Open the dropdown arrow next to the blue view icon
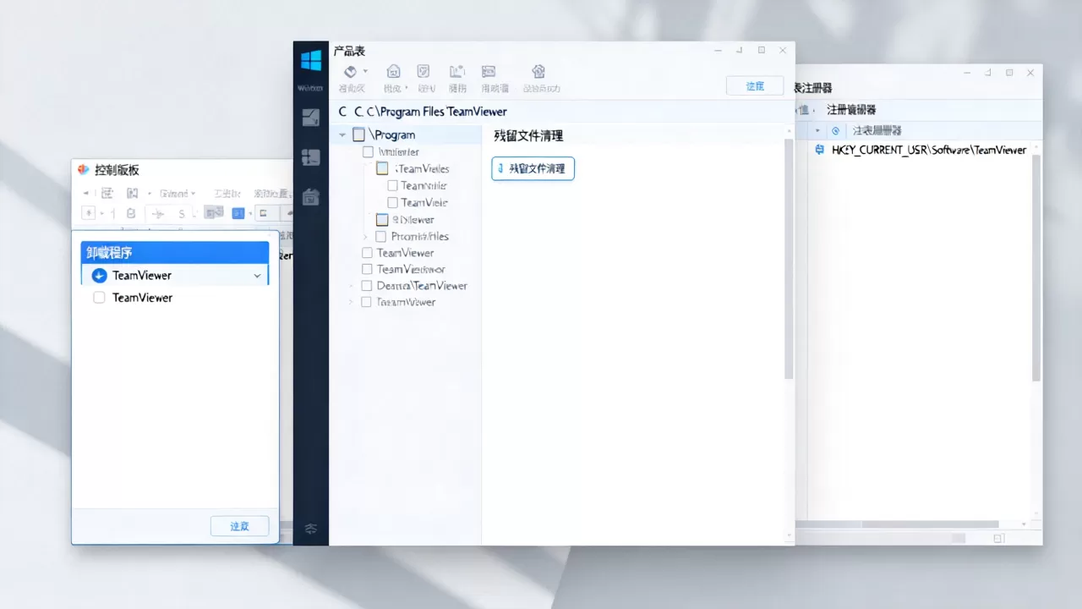Viewport: 1082px width, 609px height. [x=249, y=213]
